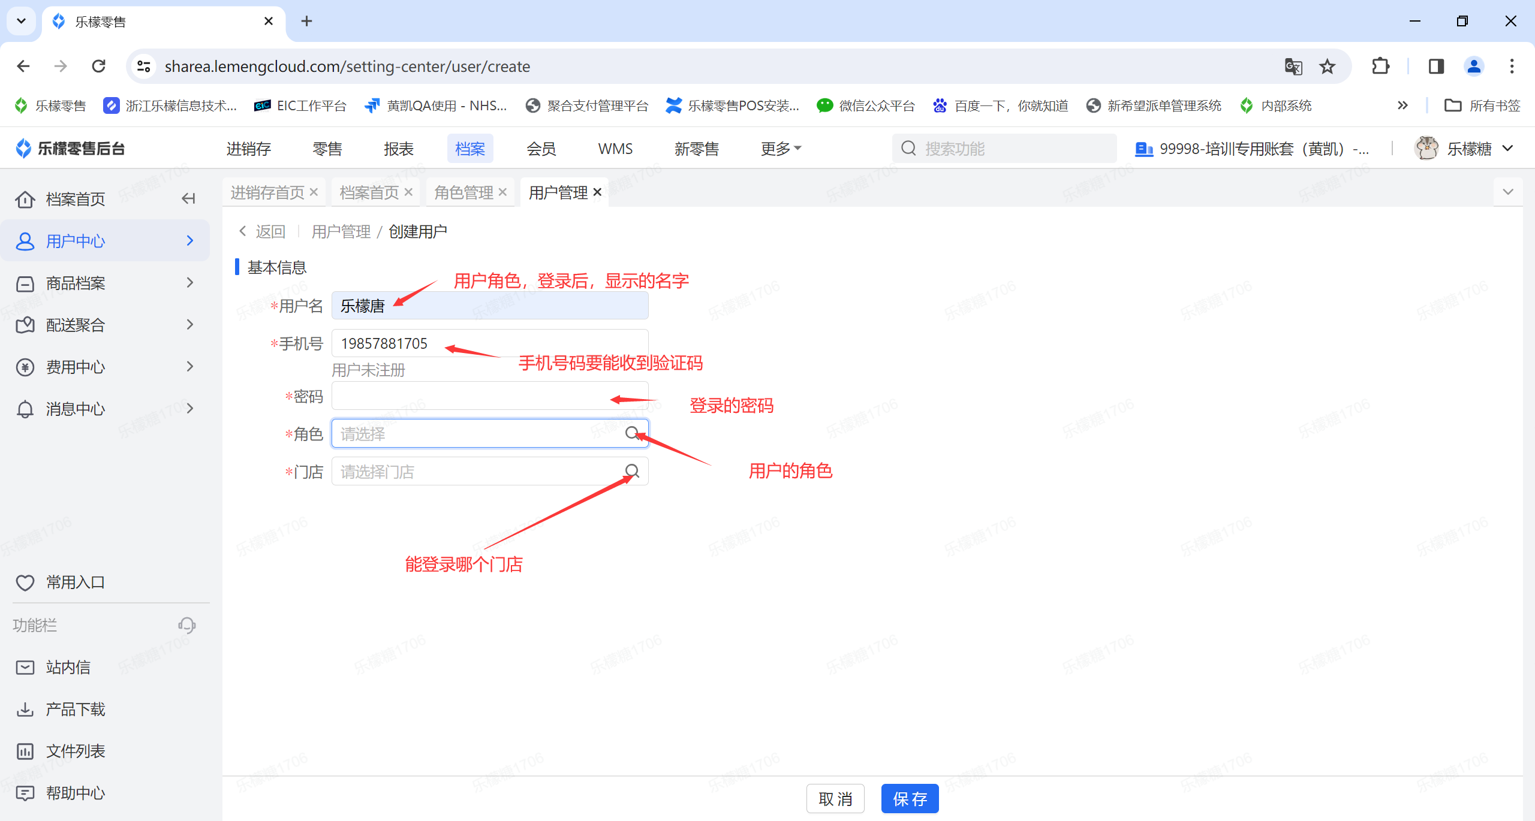
Task: Click the customer service headset icon
Action: click(186, 625)
